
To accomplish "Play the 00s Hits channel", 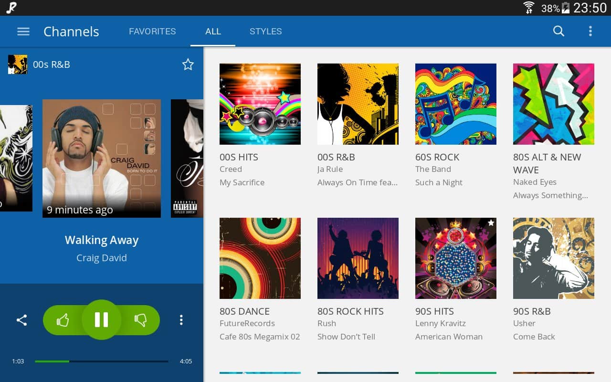I will [260, 104].
